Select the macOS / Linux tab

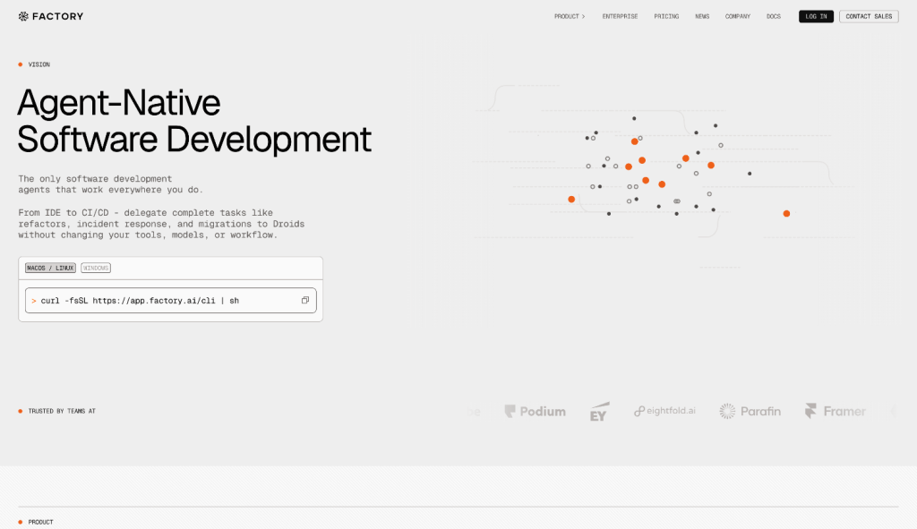50,268
